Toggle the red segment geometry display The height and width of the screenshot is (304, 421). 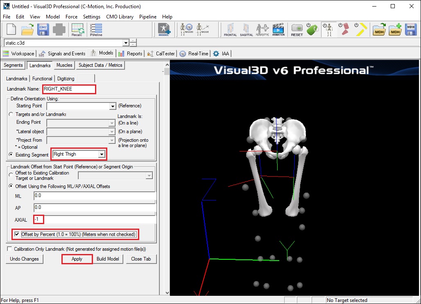click(x=344, y=29)
